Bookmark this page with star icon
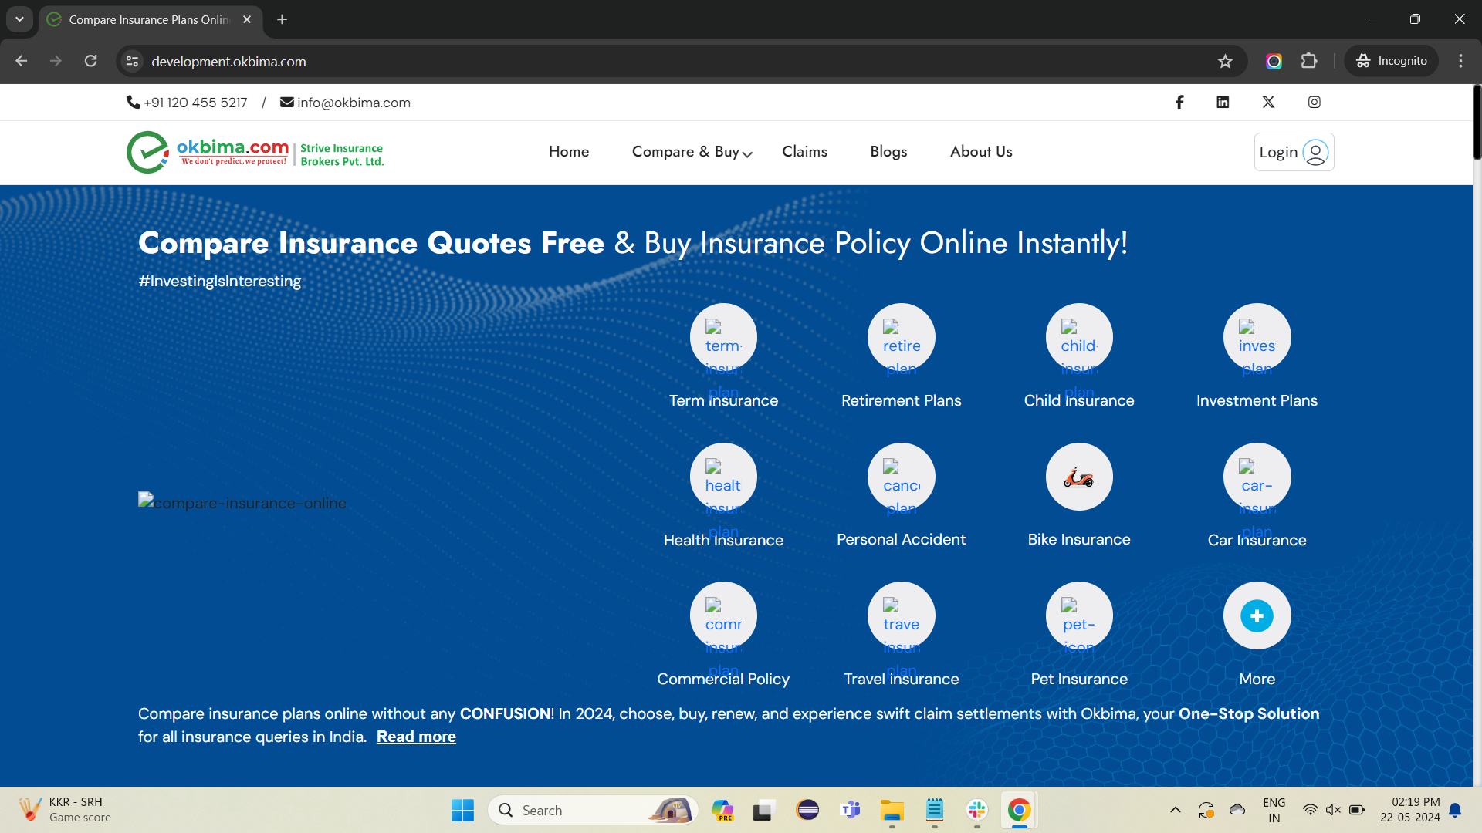 [x=1225, y=61]
